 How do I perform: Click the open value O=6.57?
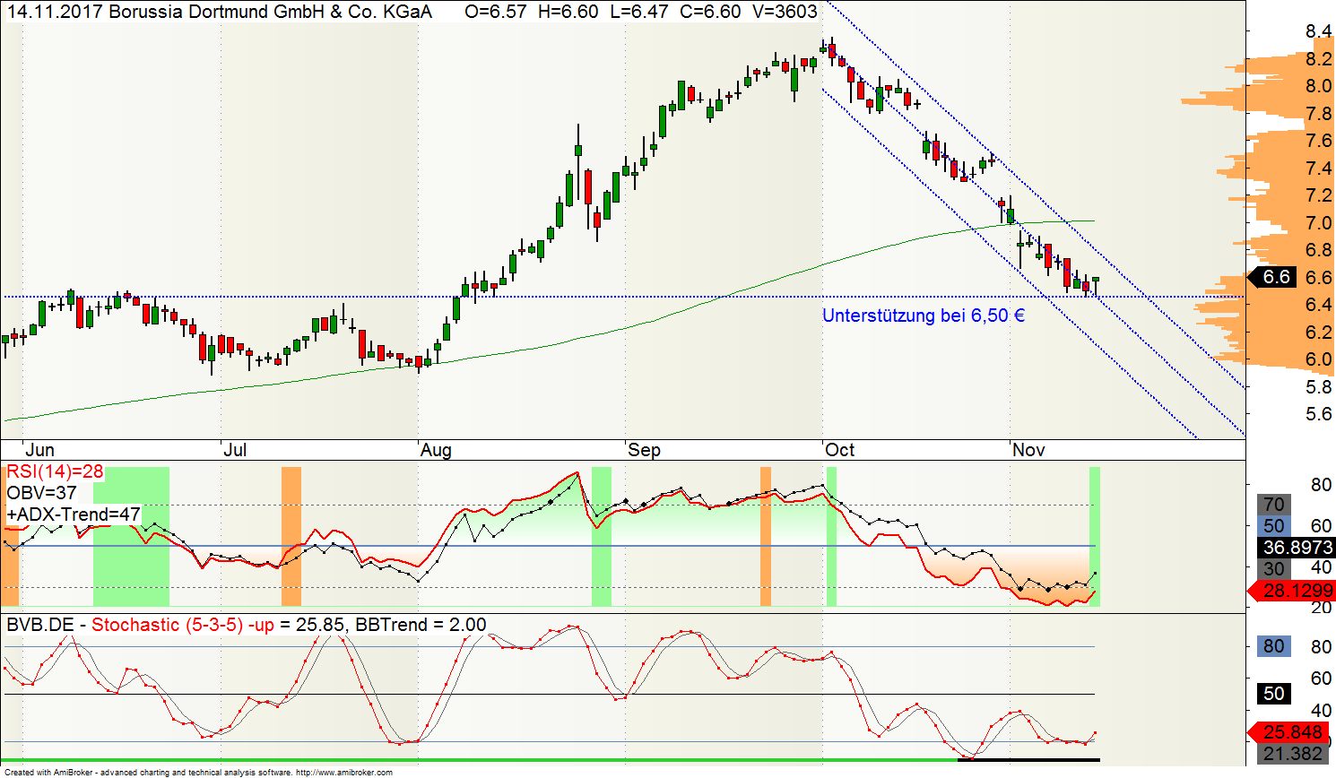click(496, 12)
